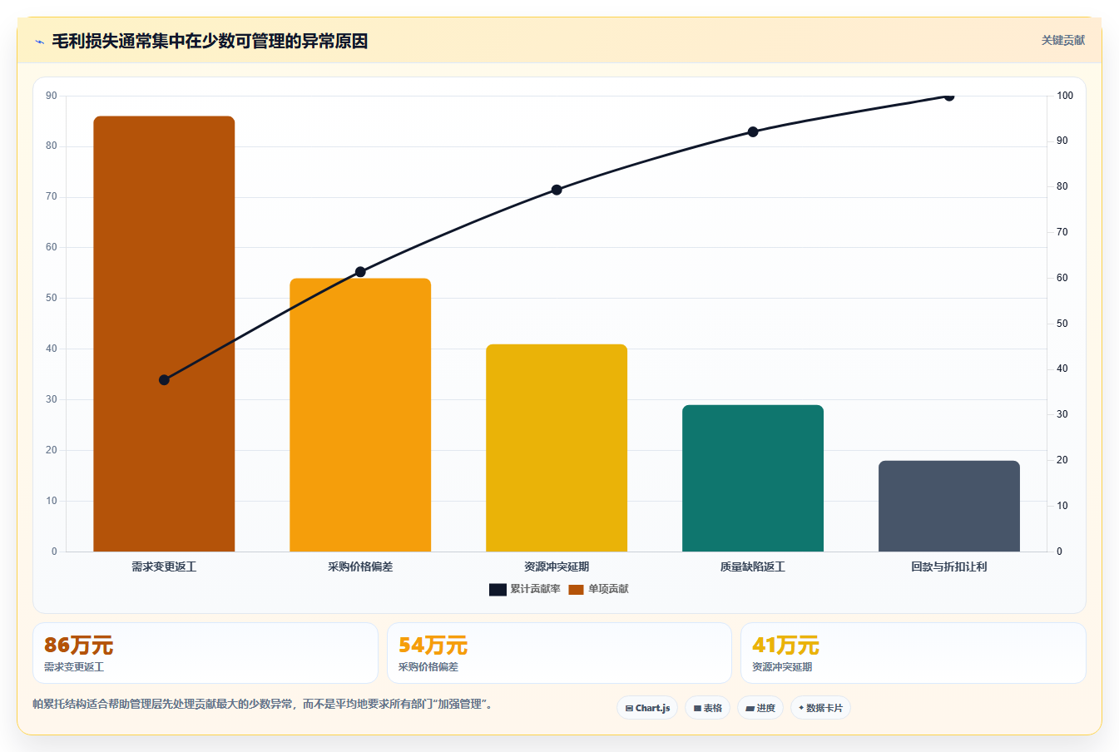This screenshot has height=752, width=1119.
Task: Click the chart title 毛利损失通常集中在少数可管理的异常原因
Action: click(x=210, y=41)
